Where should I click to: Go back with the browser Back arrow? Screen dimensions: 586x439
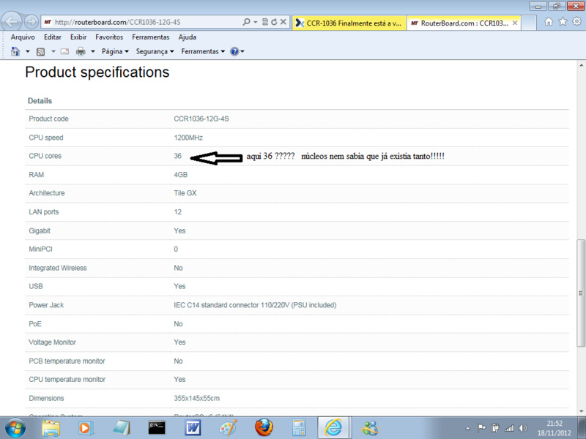pyautogui.click(x=11, y=22)
